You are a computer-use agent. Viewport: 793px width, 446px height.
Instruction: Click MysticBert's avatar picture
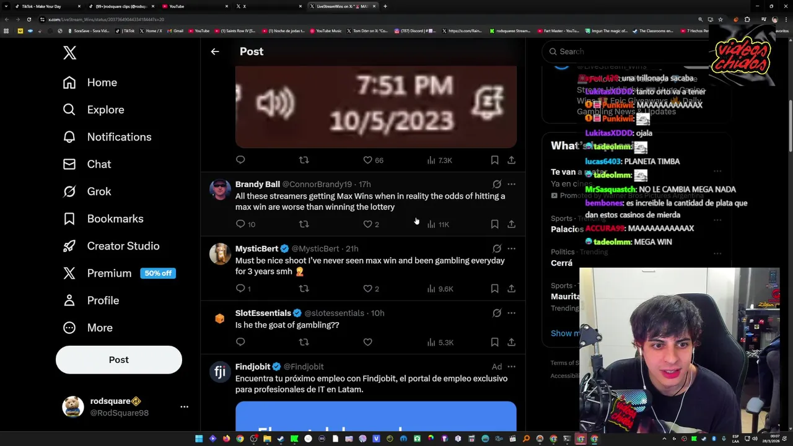click(220, 254)
